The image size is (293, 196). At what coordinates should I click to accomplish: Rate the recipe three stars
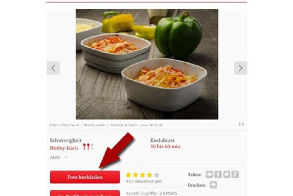pos(143,175)
